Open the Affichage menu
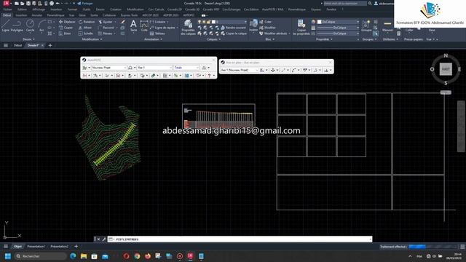This screenshot has height=262, width=466. 39,9
